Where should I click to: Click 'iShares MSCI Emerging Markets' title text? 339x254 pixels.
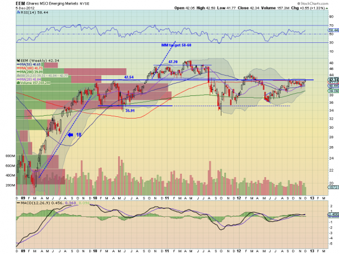point(52,4)
